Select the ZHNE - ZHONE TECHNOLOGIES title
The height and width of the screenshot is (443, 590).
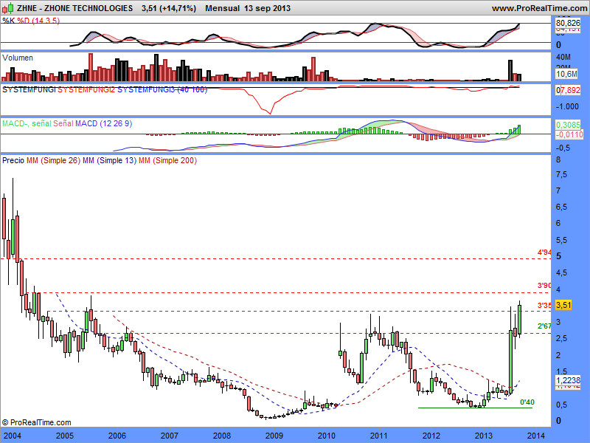pos(75,8)
